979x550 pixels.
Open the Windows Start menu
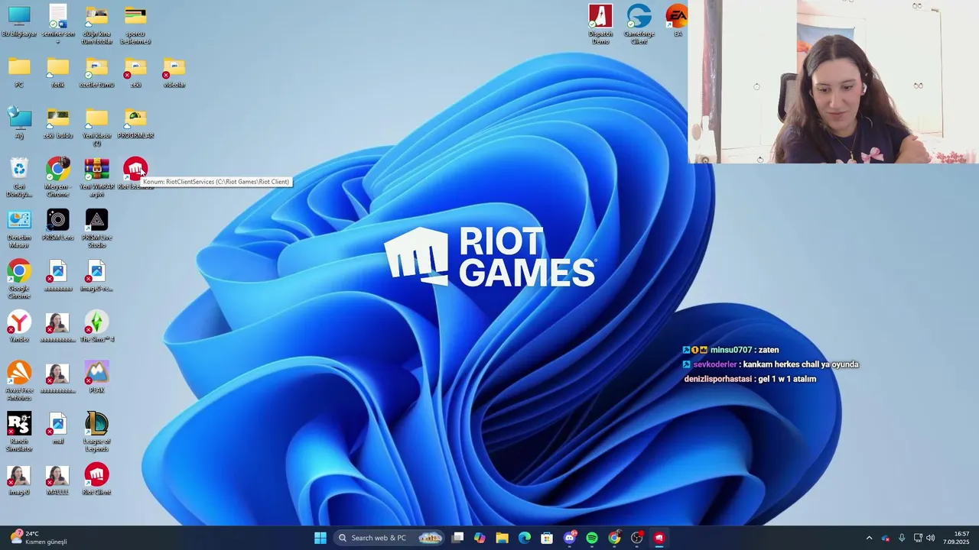click(320, 538)
